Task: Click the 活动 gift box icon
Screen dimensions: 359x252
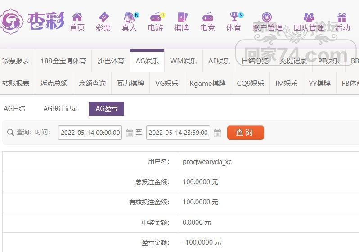Action: pyautogui.click(x=341, y=18)
